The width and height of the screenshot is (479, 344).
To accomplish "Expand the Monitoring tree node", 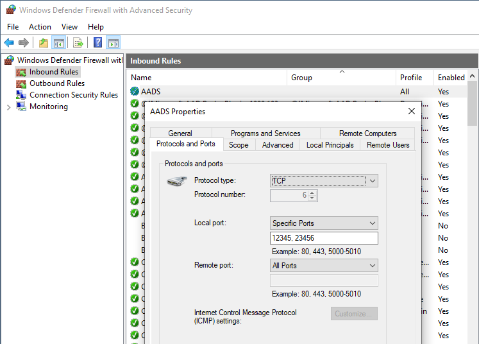I will coord(8,107).
